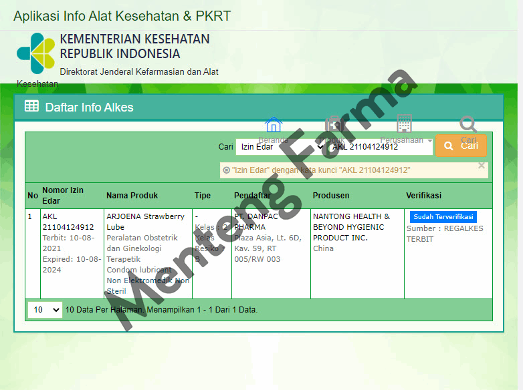Click the Nomor Izin Edar column header
523x390 pixels.
(x=63, y=196)
